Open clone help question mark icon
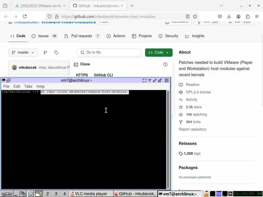Image resolution: width=263 pixels, height=197 pixels. pos(165,64)
